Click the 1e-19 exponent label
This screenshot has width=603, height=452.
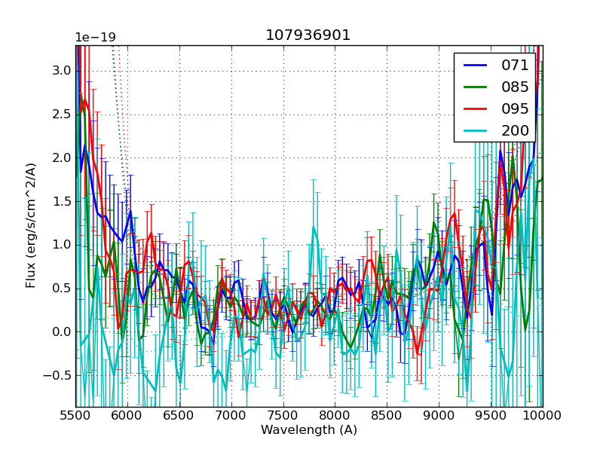click(x=95, y=38)
